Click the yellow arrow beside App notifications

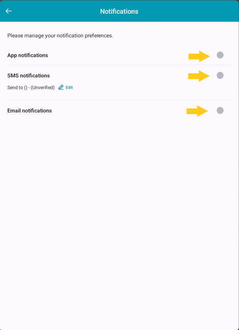[198, 56]
